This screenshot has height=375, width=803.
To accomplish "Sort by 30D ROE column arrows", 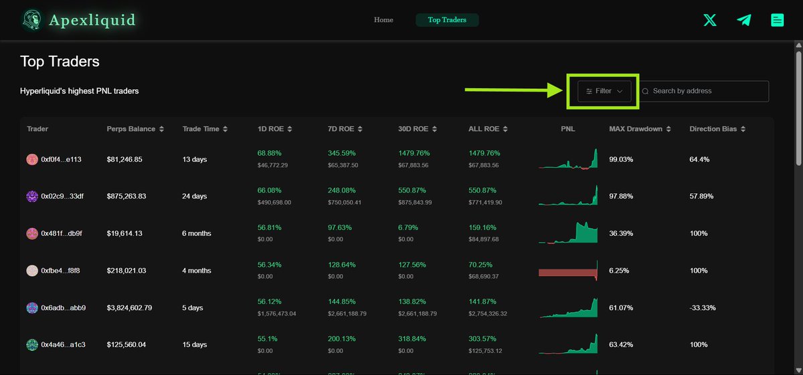I will [434, 129].
